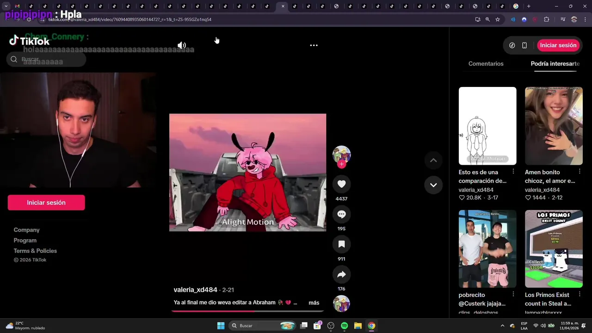Click the '1444 · 2-12' likes text

pyautogui.click(x=544, y=197)
